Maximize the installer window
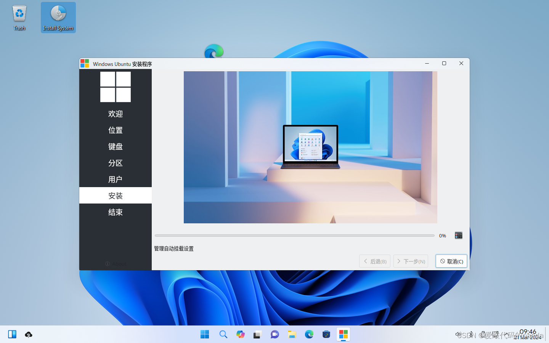The image size is (549, 343). [x=444, y=63]
